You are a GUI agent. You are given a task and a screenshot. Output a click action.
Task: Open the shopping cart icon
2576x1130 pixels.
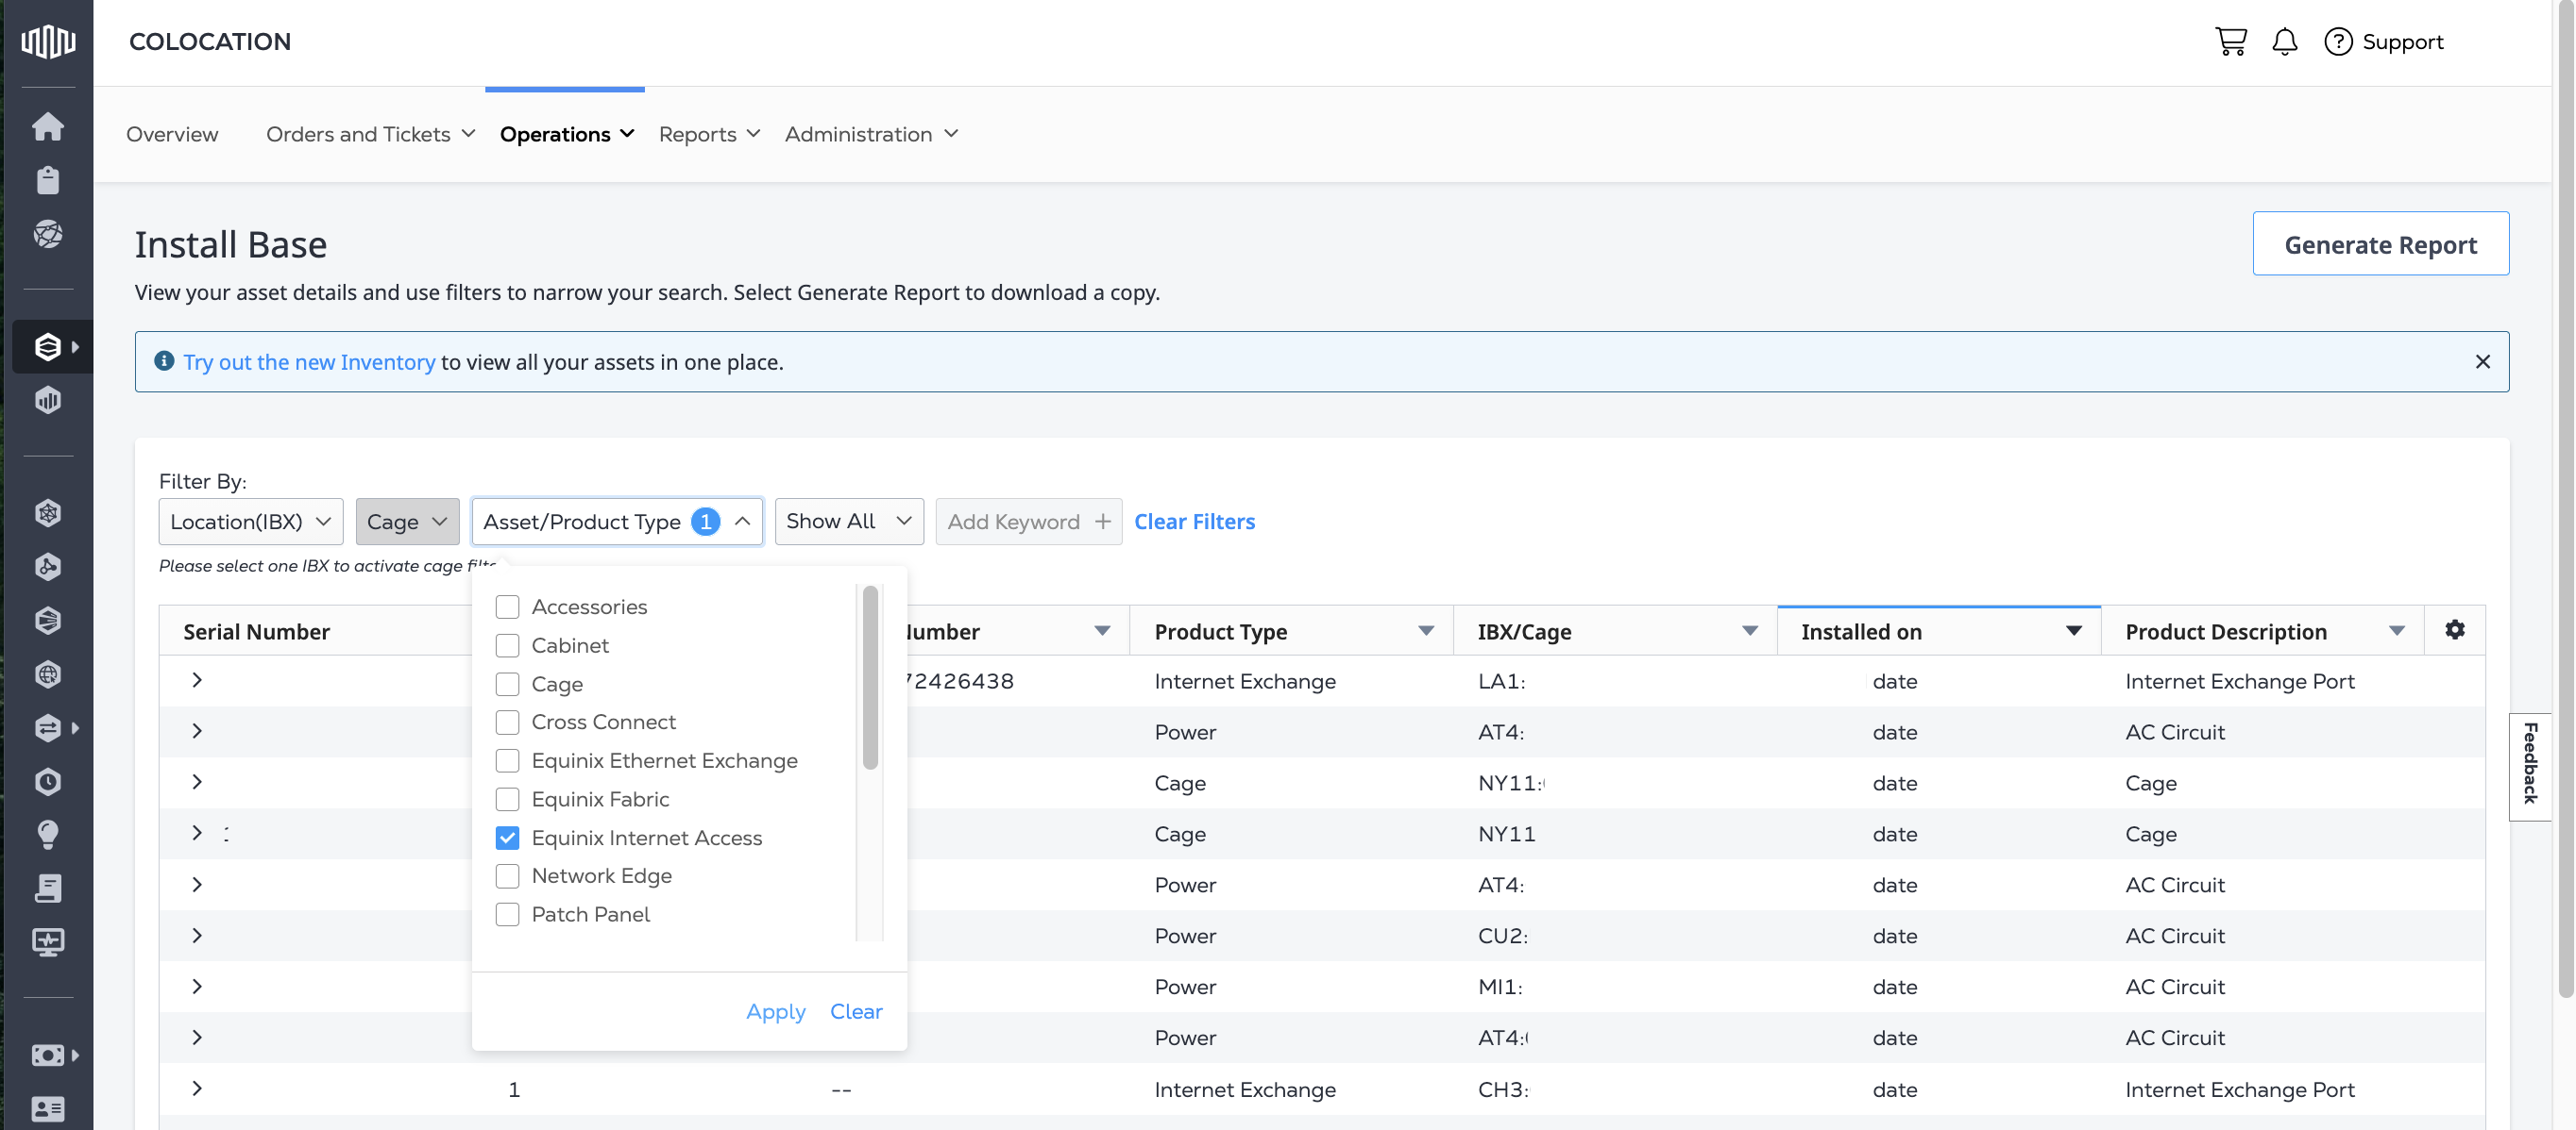coord(2230,41)
